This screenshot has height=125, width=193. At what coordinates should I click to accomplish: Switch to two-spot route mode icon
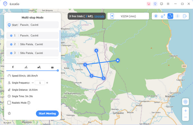click(x=163, y=16)
